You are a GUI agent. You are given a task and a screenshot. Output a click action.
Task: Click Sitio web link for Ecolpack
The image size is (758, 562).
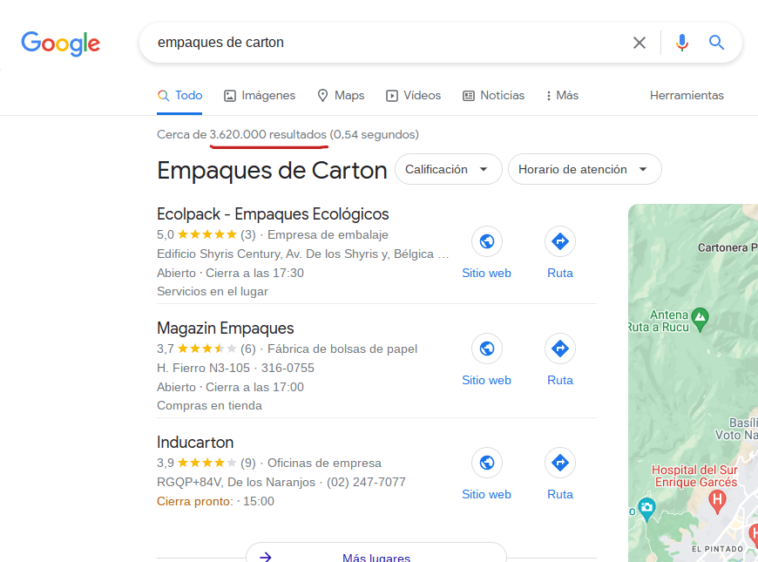[486, 274]
